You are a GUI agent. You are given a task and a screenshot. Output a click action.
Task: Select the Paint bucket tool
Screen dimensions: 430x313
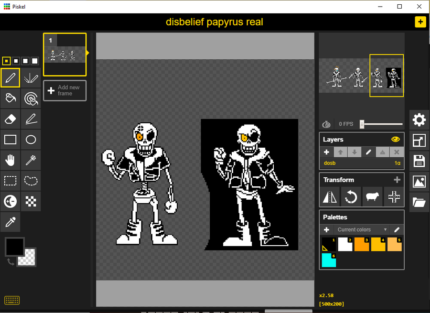(11, 98)
